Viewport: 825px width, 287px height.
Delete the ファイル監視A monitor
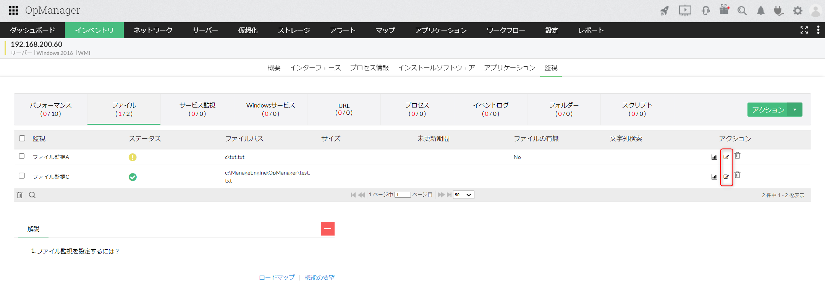738,156
